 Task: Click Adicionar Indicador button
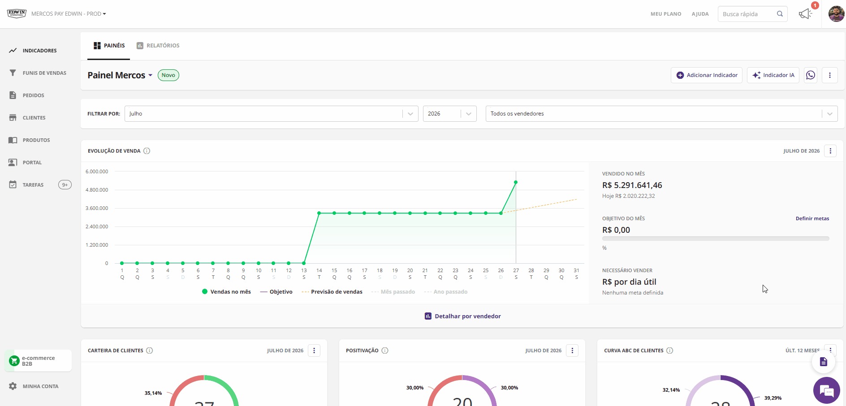[x=707, y=75]
